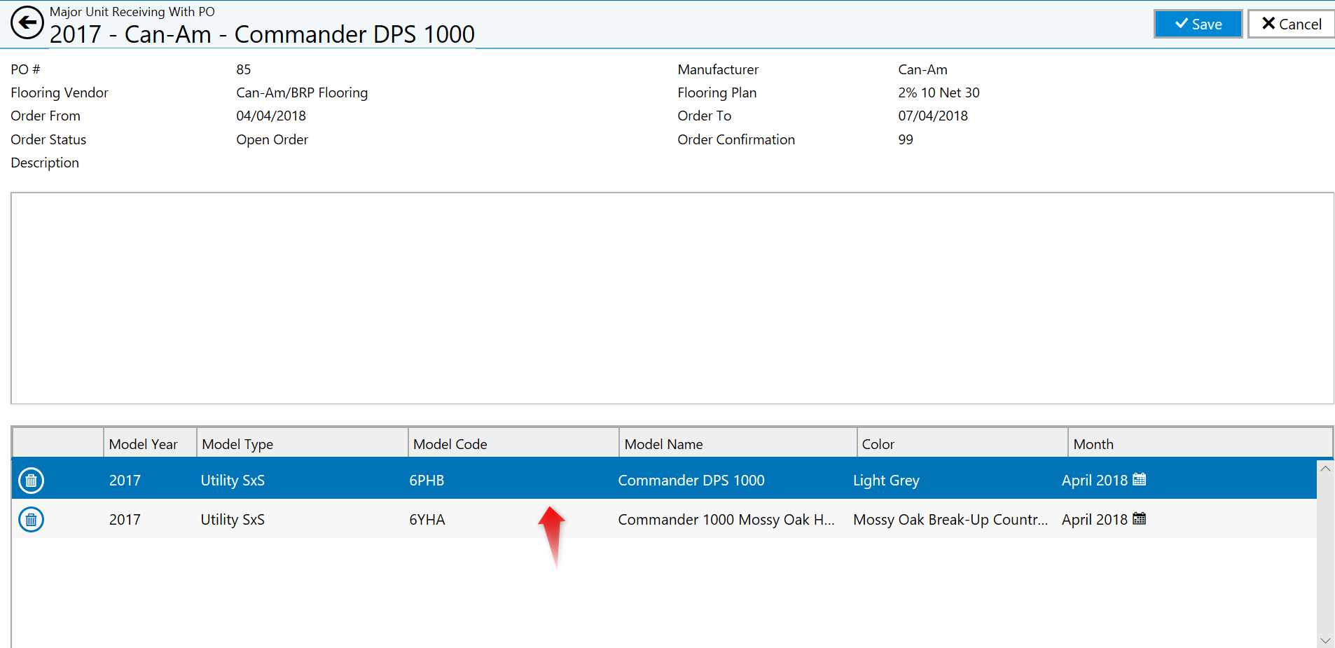This screenshot has height=648, width=1335.
Task: Click Order From date 04/04/2018
Action: [x=271, y=116]
